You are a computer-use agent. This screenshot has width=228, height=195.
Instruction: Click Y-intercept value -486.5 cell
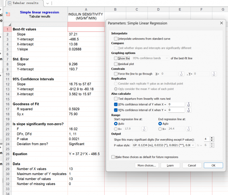pyautogui.click(x=86, y=39)
